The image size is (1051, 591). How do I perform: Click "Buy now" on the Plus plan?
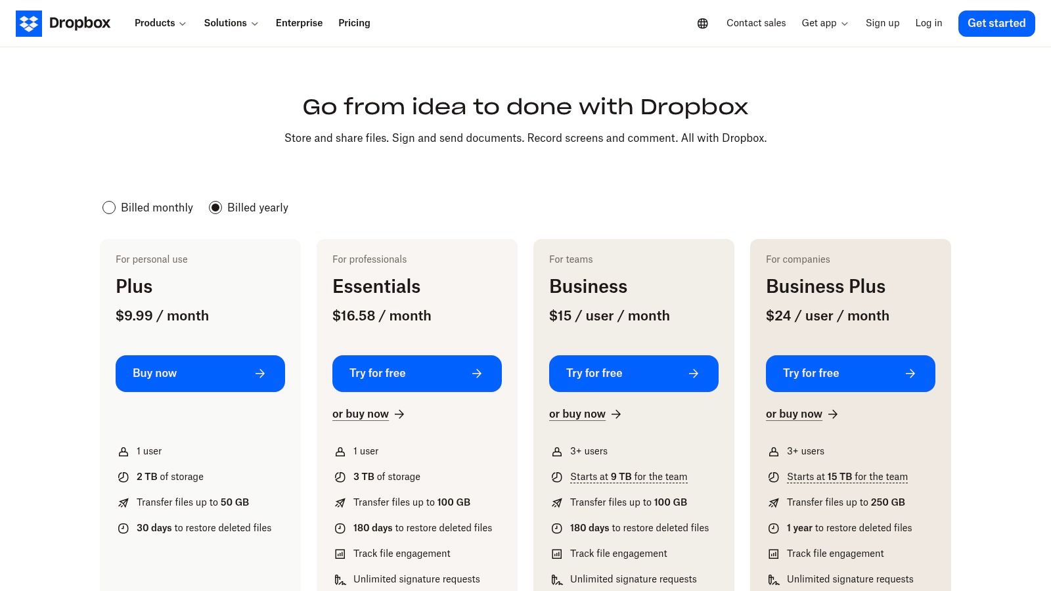pyautogui.click(x=200, y=373)
